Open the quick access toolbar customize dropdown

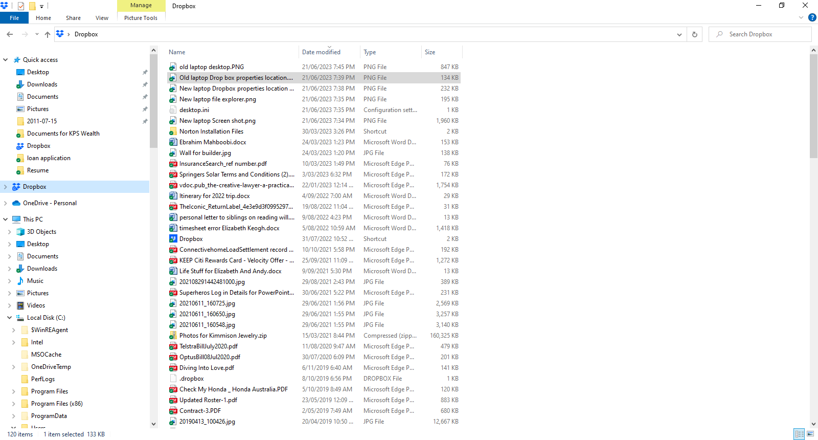[x=42, y=7]
